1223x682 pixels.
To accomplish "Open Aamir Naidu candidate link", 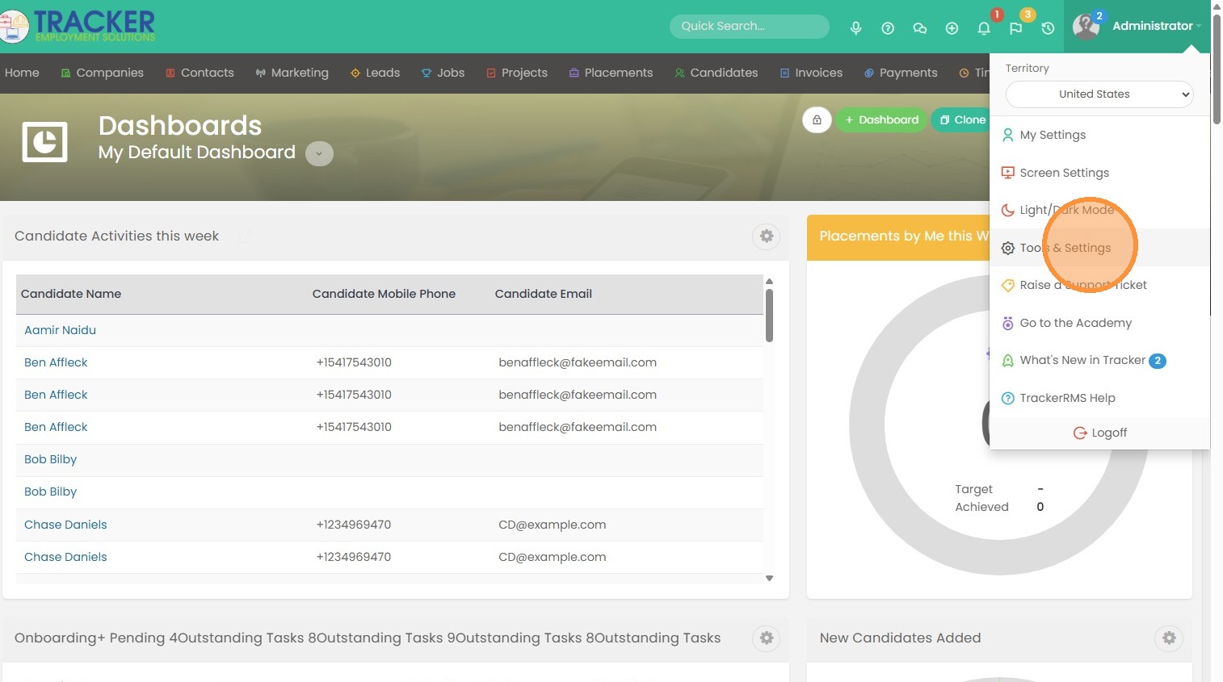I will tap(60, 330).
